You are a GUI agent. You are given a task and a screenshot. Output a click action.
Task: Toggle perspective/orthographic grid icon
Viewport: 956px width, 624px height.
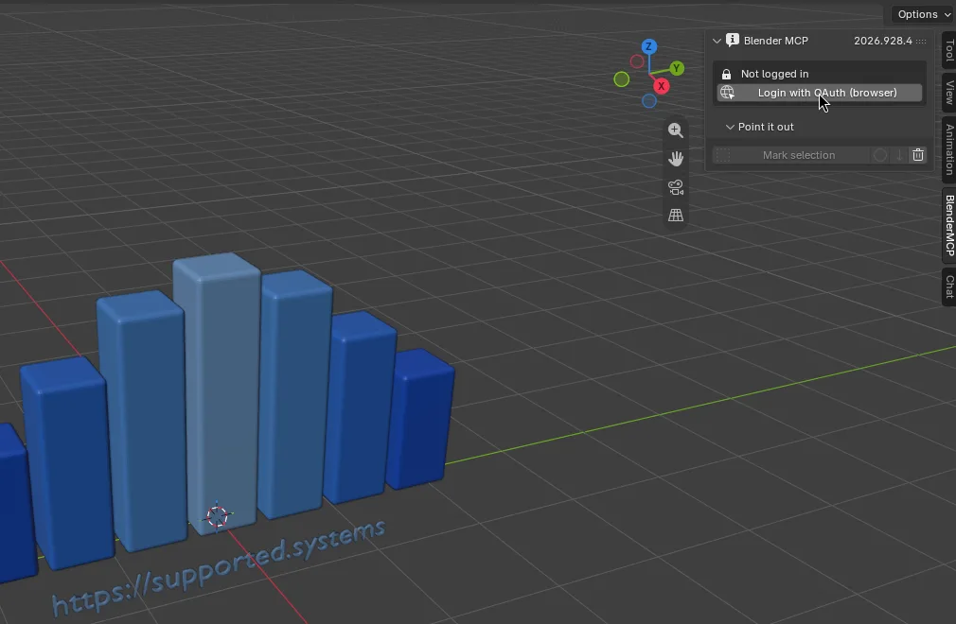676,215
